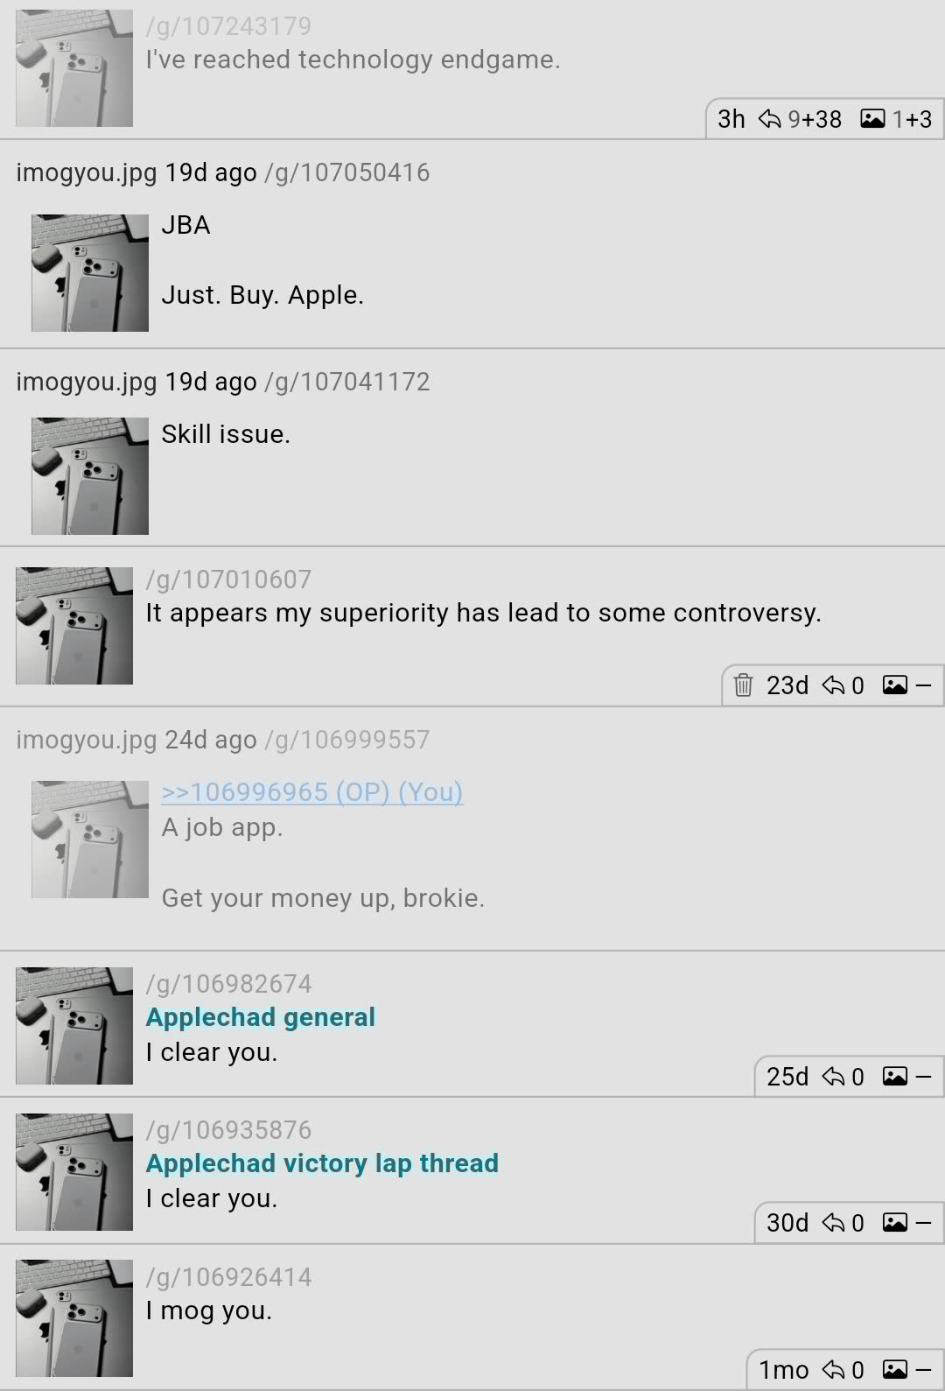The image size is (945, 1391).
Task: Click reply icon on the 1mo thread
Action: pyautogui.click(x=834, y=1369)
